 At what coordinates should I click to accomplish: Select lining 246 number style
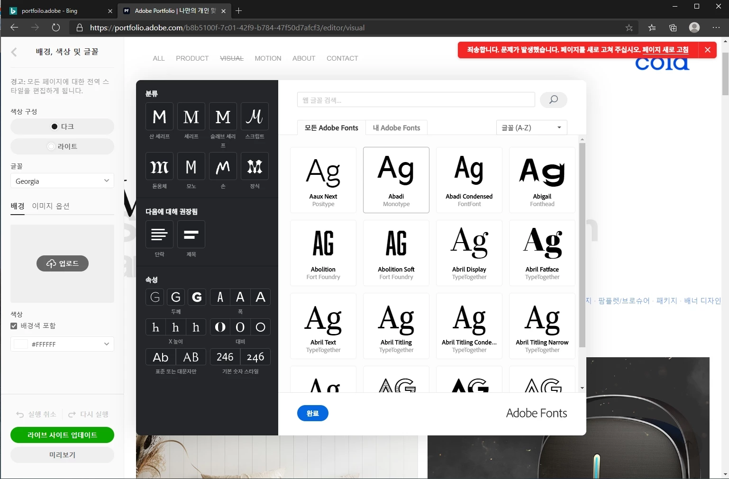225,357
